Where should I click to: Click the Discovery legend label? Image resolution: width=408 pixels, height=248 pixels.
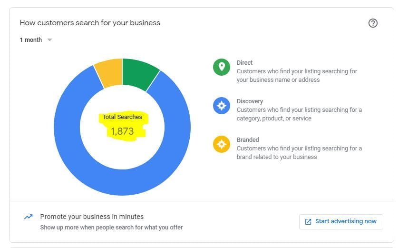(x=250, y=101)
